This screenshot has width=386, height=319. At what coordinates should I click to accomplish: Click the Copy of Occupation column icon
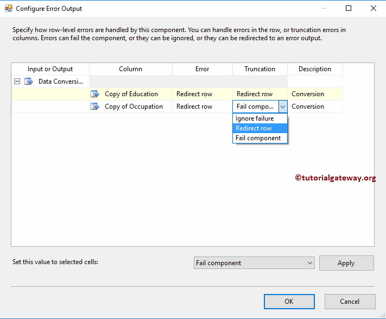click(95, 107)
